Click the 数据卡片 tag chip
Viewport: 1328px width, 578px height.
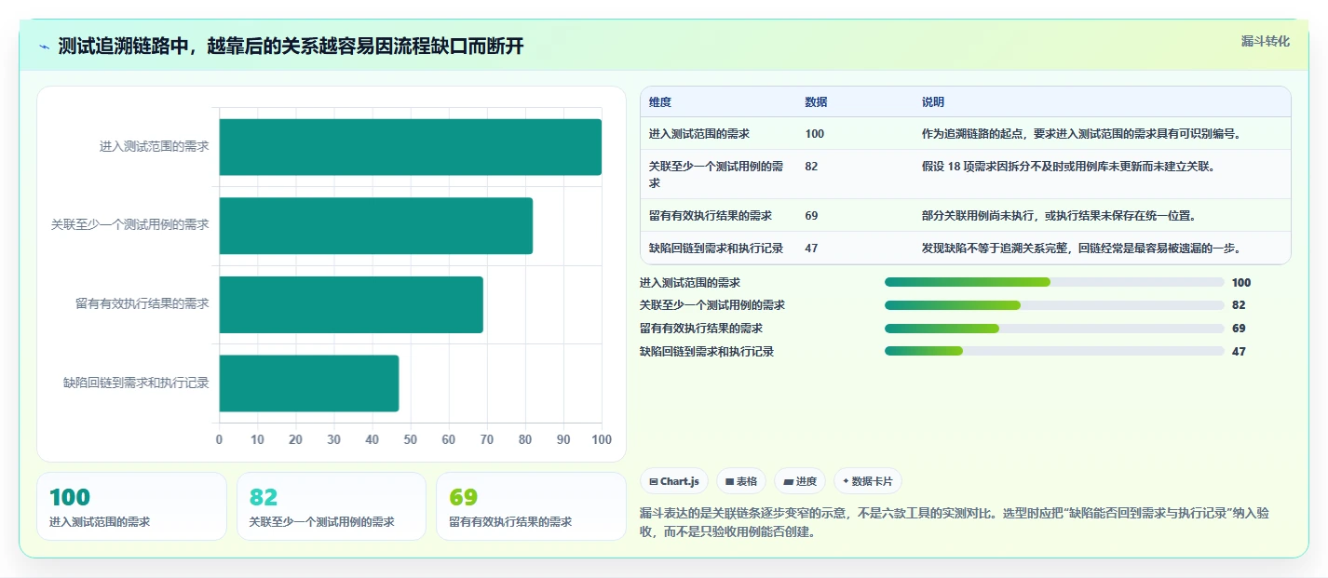(x=868, y=481)
